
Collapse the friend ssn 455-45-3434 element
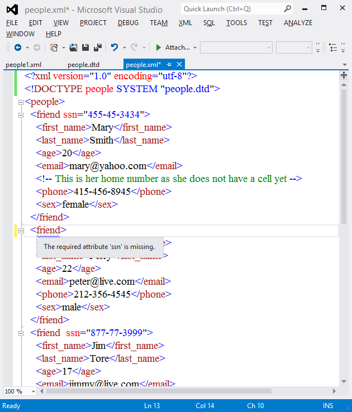[x=21, y=115]
